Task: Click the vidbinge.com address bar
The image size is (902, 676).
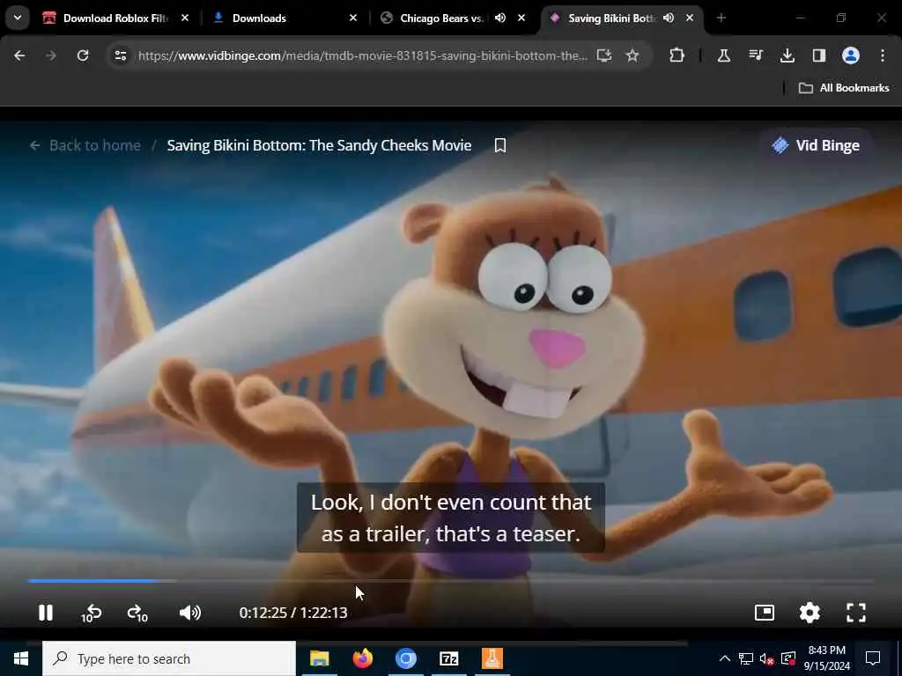Action: pos(362,55)
